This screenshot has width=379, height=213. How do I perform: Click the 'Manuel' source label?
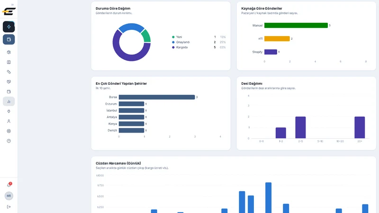click(257, 26)
